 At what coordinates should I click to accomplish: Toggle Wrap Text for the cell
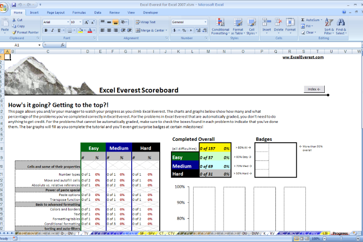145,22
